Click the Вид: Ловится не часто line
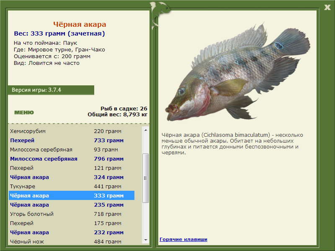Screen dimensions: 335x251 click(46, 63)
